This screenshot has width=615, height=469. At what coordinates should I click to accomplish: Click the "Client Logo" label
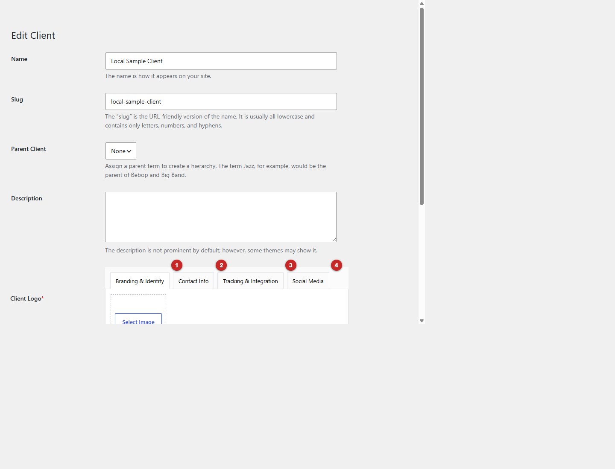point(27,298)
